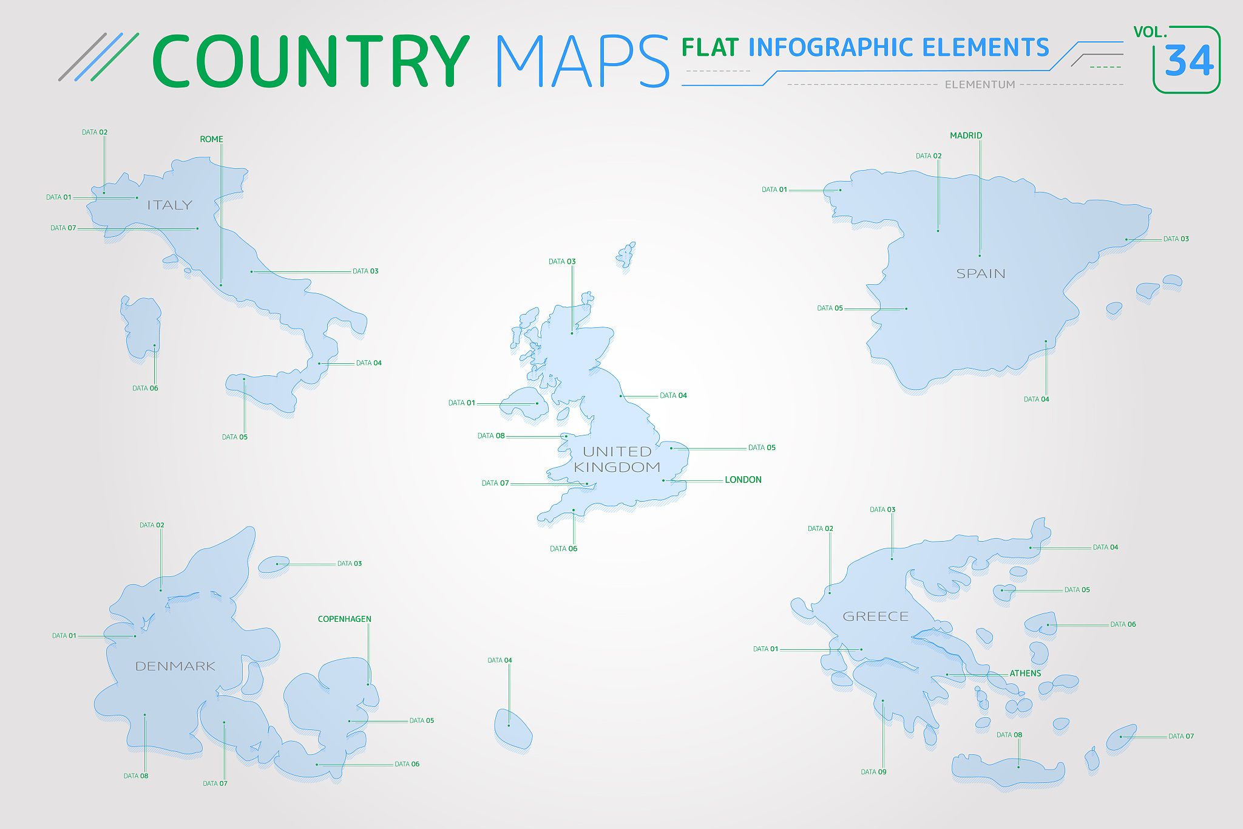1243x829 pixels.
Task: Click Greece's DATA 09 label
Action: pos(873,773)
